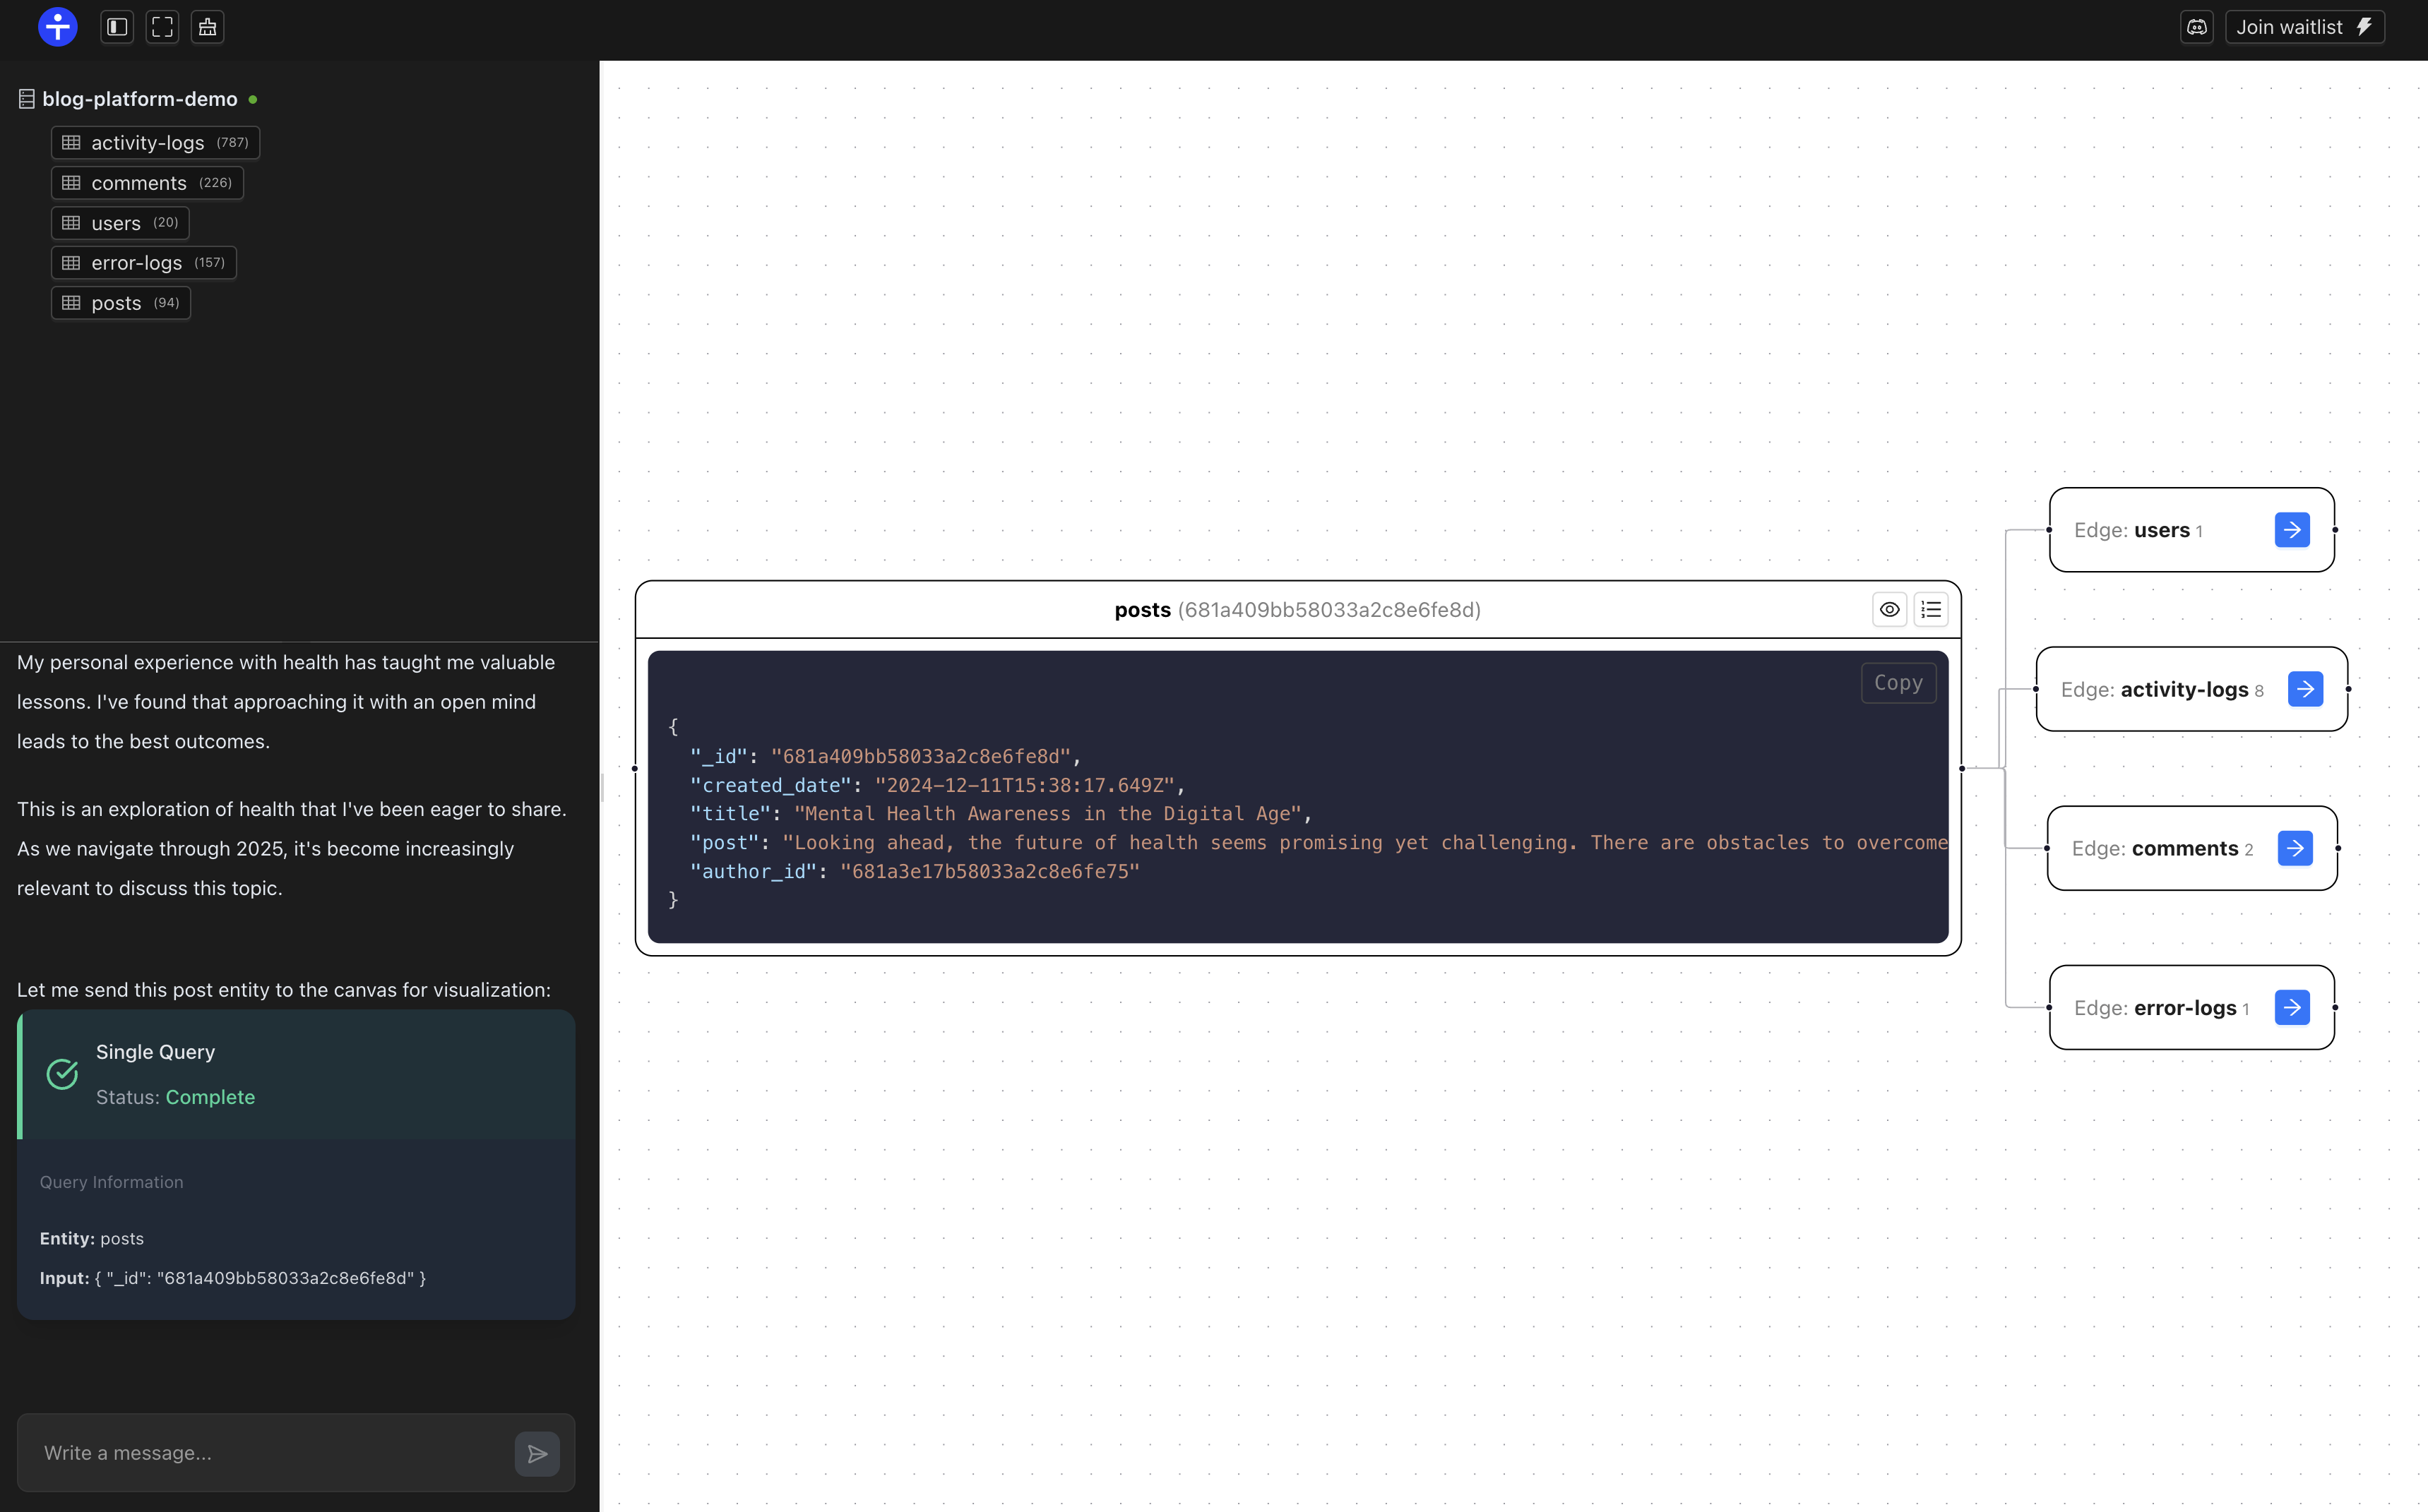This screenshot has width=2428, height=1512.
Task: Click Join waitlist button
Action: (2303, 27)
